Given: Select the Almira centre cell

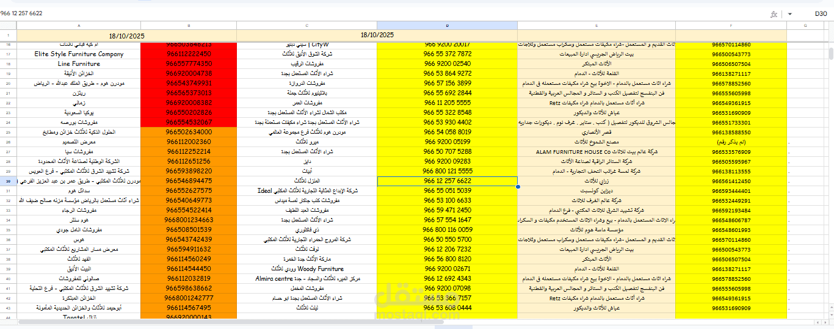Looking at the screenshot, I should [307, 279].
